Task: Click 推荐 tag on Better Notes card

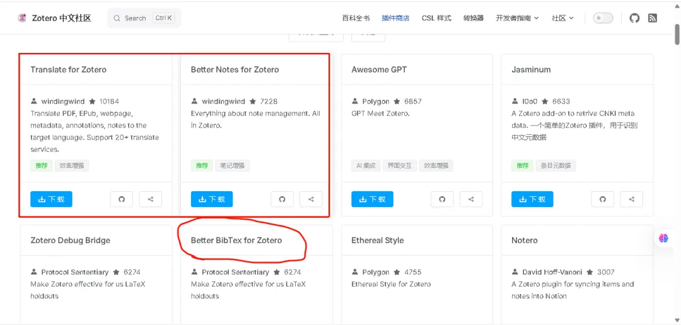Action: coord(202,165)
